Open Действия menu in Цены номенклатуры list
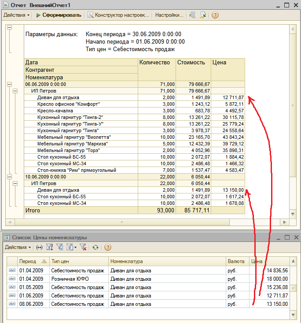Image resolution: width=301 pixels, height=323 pixels. (x=18, y=247)
